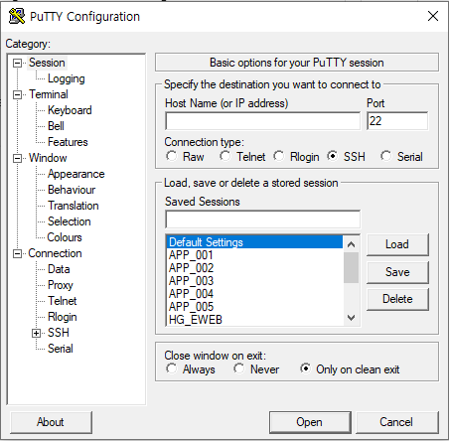Select saved session HG_EWEB
This screenshot has height=441, width=449.
coord(254,320)
